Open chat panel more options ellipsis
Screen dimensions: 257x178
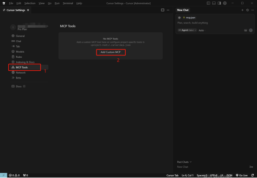(252, 10)
